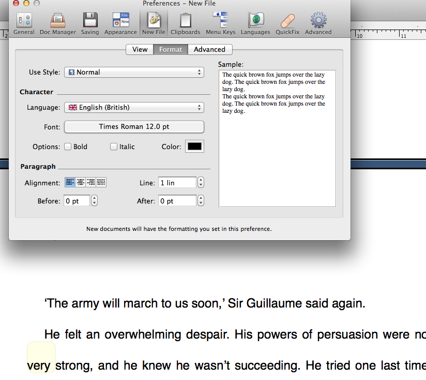
Task: Open the Menu Keys preferences
Action: pyautogui.click(x=220, y=23)
